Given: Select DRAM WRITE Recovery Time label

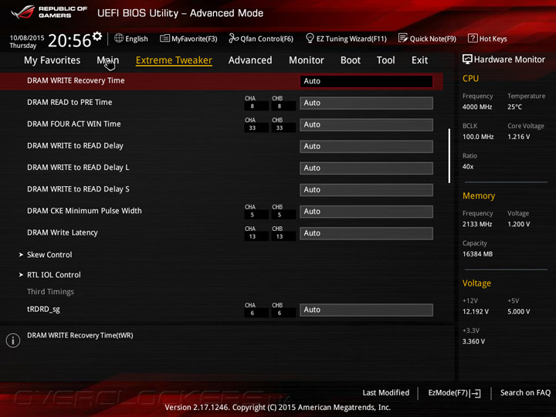Looking at the screenshot, I should click(x=76, y=81).
